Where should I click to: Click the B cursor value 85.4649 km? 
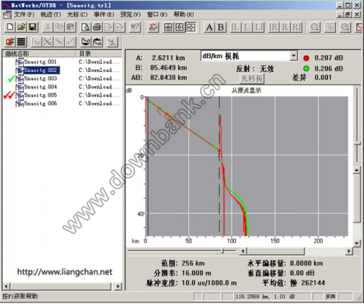[168, 68]
